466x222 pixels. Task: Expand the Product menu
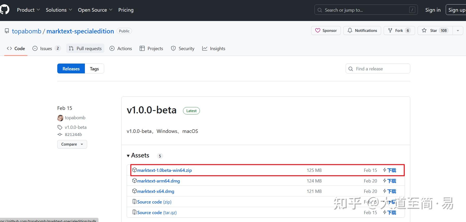point(28,10)
